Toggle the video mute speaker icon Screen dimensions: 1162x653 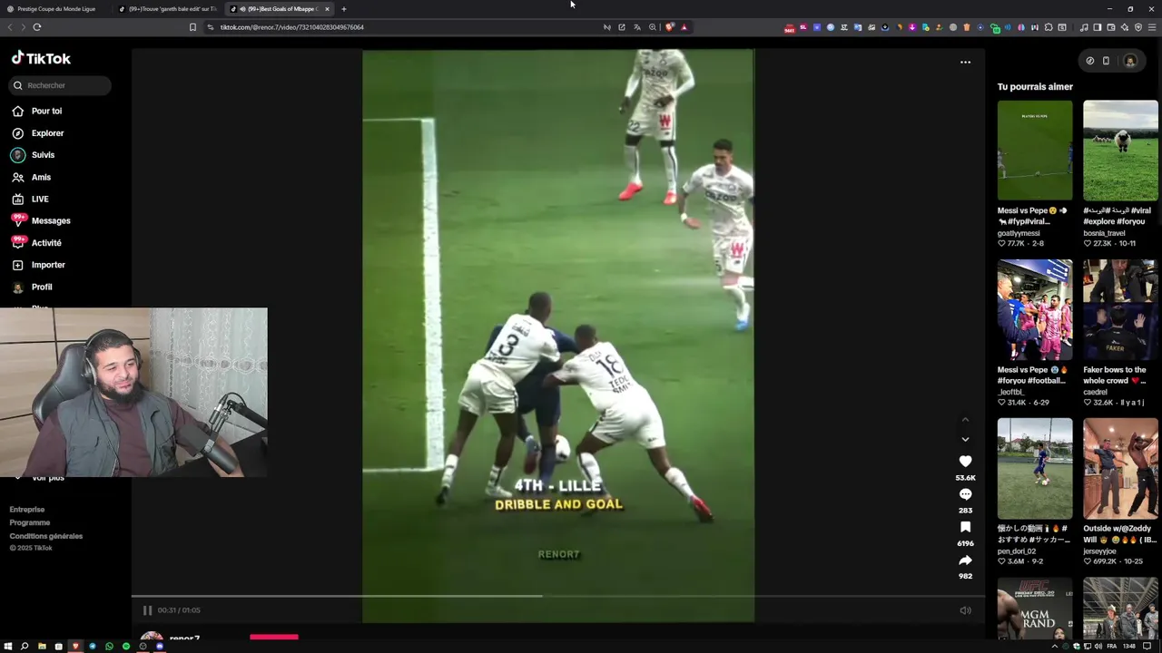(965, 610)
